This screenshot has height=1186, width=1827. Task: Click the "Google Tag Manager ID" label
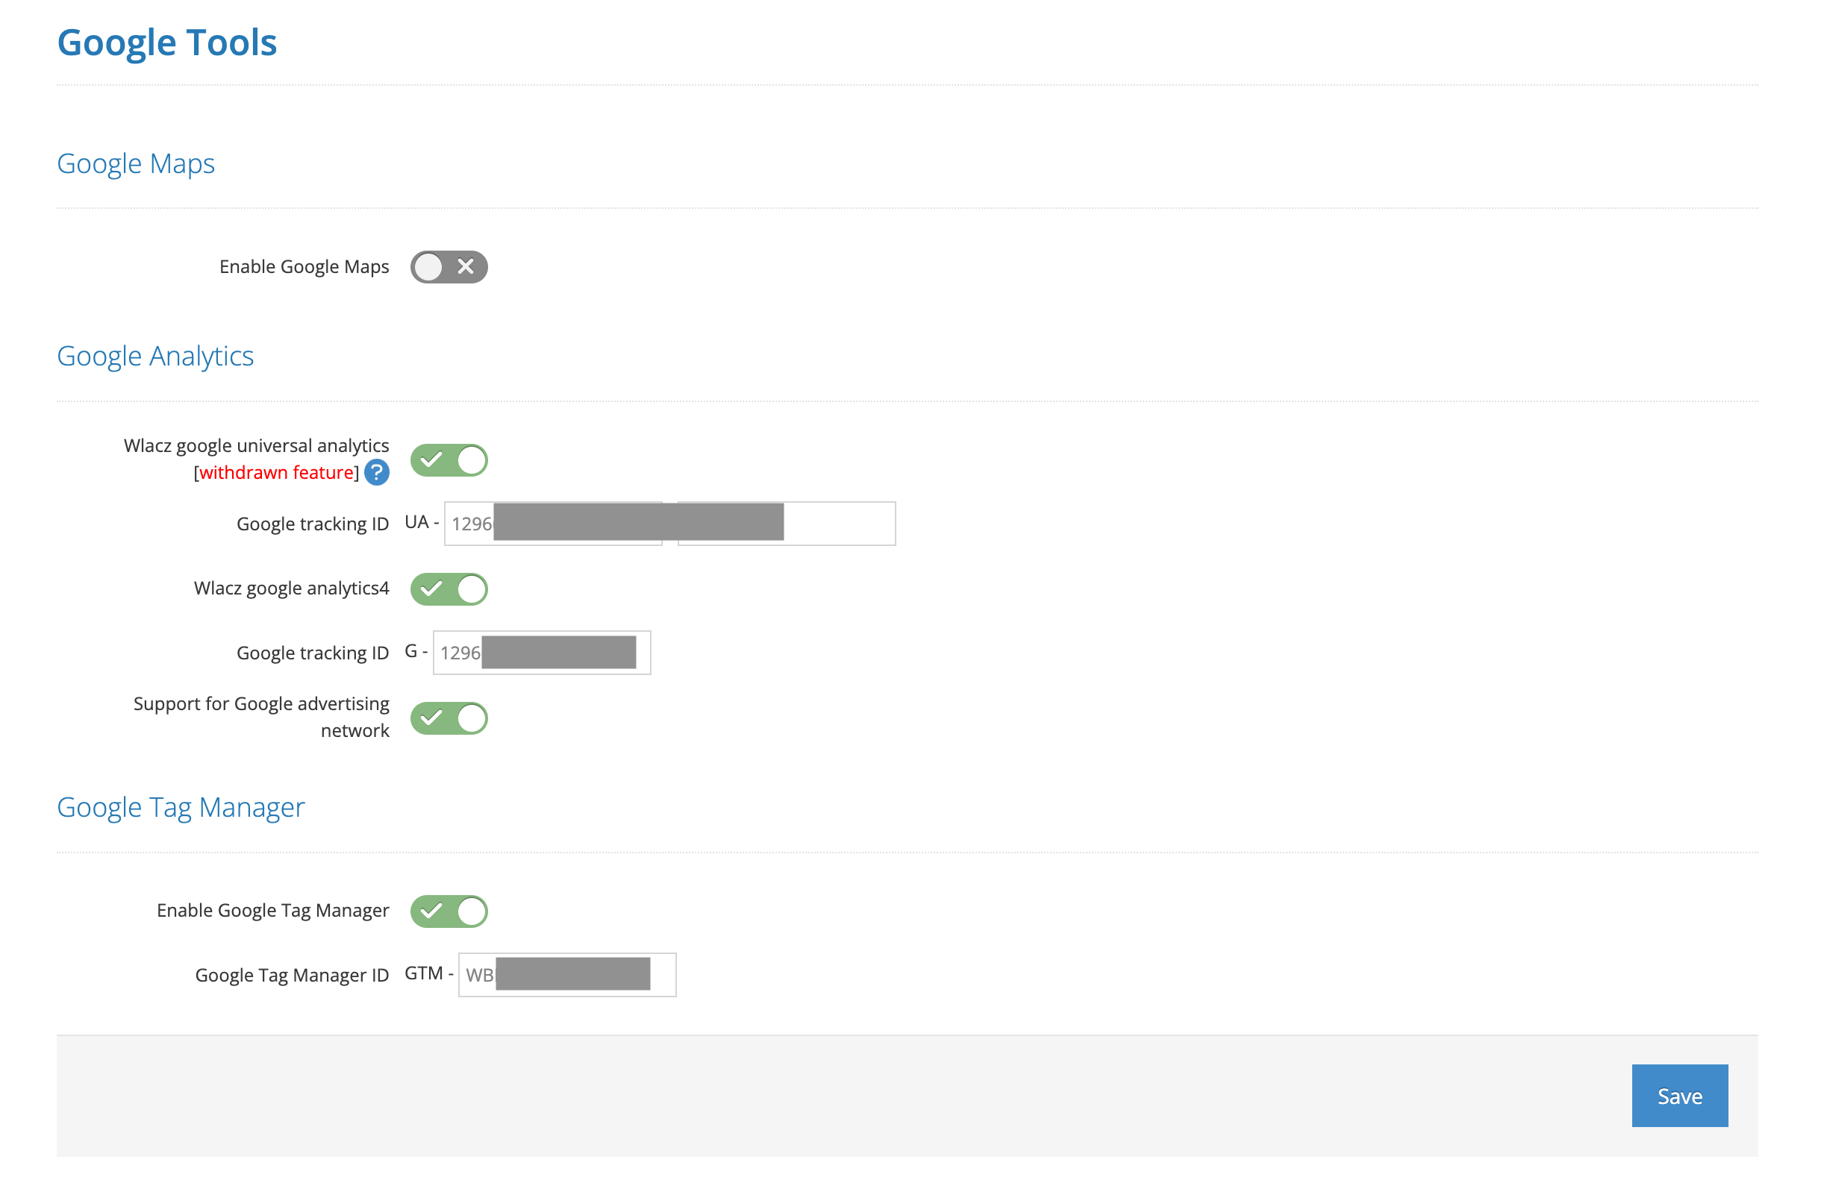(292, 975)
